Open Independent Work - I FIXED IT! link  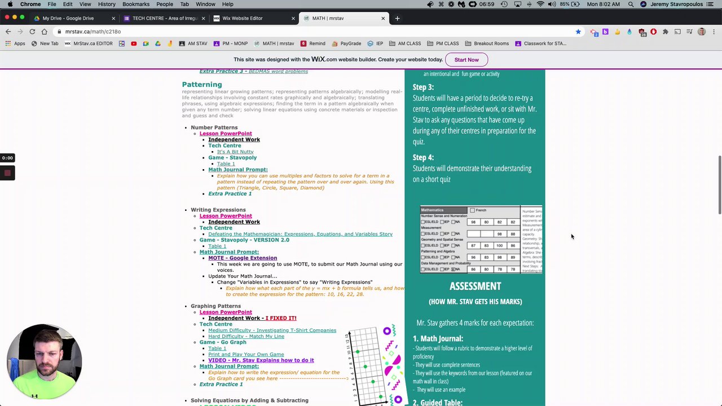(252, 318)
